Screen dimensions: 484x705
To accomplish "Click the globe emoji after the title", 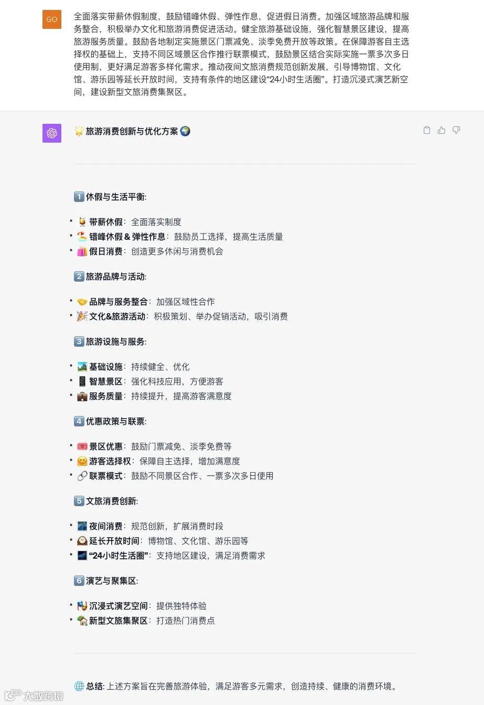I will click(185, 131).
